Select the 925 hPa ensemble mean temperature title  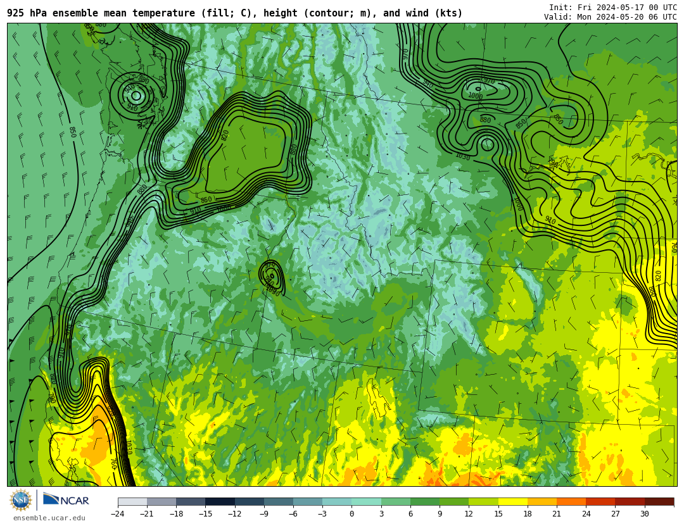click(235, 13)
